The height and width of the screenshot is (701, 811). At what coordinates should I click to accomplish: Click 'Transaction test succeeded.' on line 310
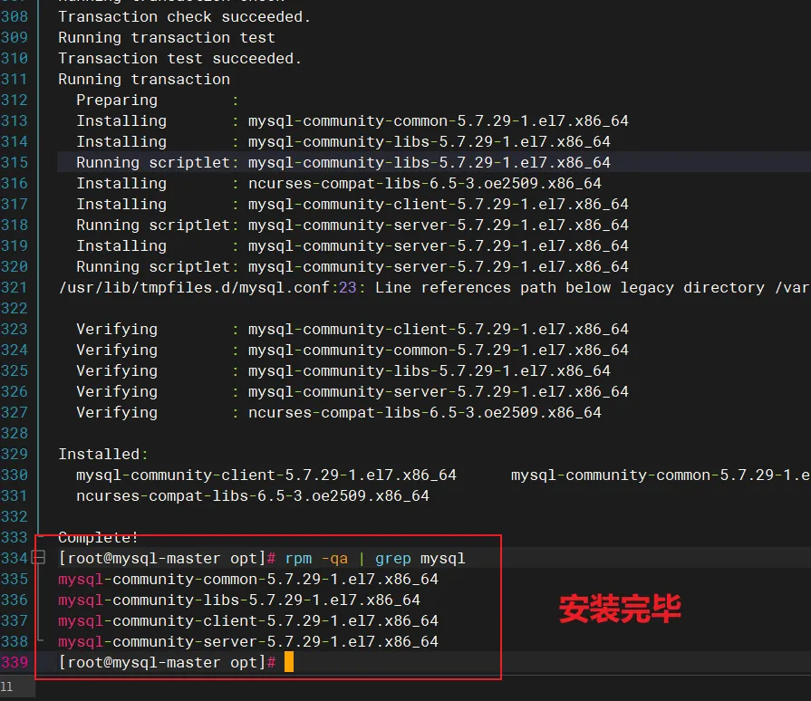tap(179, 58)
